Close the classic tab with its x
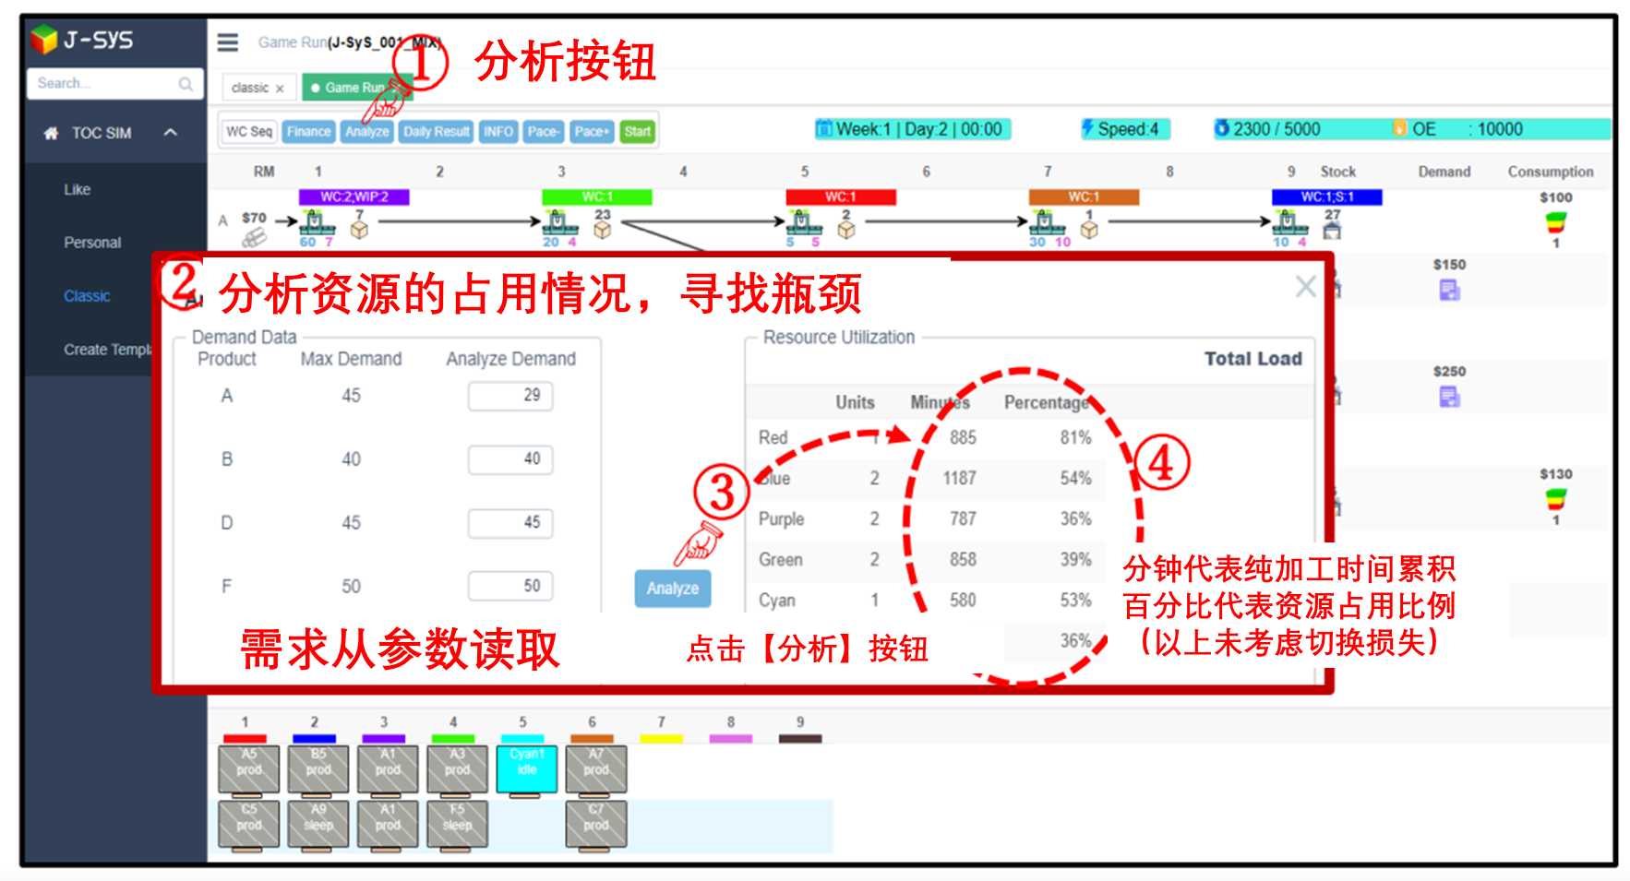The width and height of the screenshot is (1630, 881). point(280,87)
